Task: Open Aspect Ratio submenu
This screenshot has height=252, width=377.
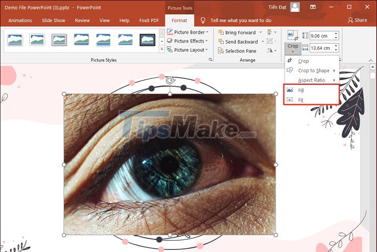Action: tap(312, 80)
